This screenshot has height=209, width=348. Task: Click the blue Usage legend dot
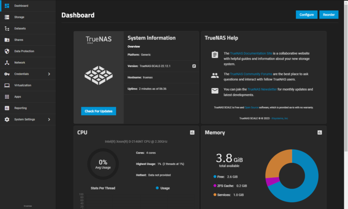(157, 188)
